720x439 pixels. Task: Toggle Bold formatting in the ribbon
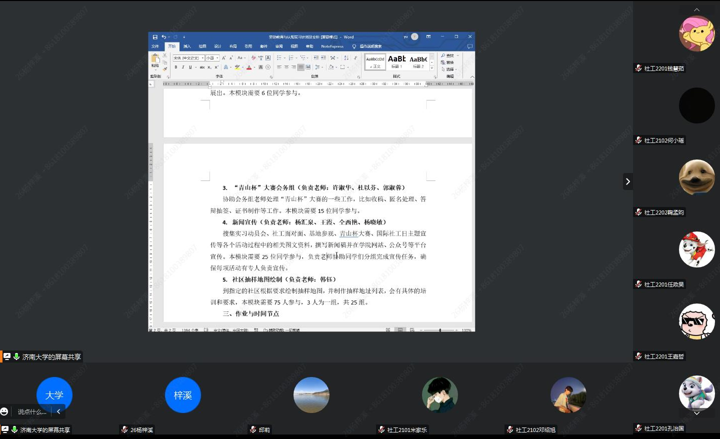coord(175,67)
